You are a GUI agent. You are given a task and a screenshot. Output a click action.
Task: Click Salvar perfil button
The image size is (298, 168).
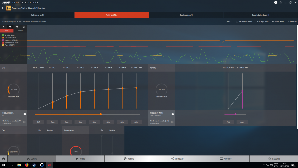pyautogui.click(x=278, y=21)
